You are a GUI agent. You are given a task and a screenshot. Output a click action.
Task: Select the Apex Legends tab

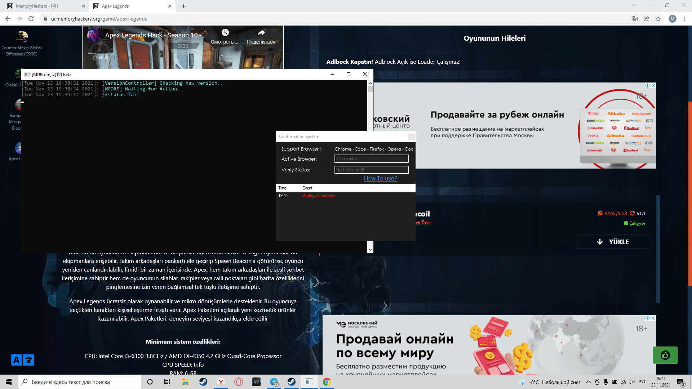pyautogui.click(x=132, y=6)
